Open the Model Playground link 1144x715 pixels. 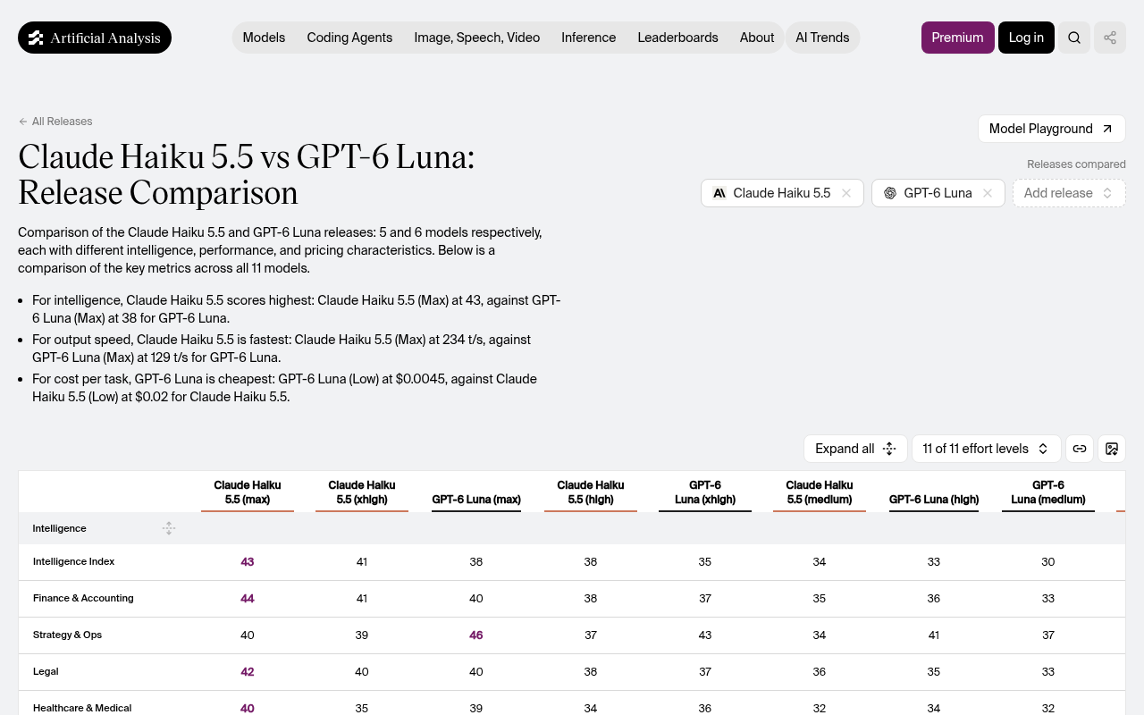pos(1052,129)
